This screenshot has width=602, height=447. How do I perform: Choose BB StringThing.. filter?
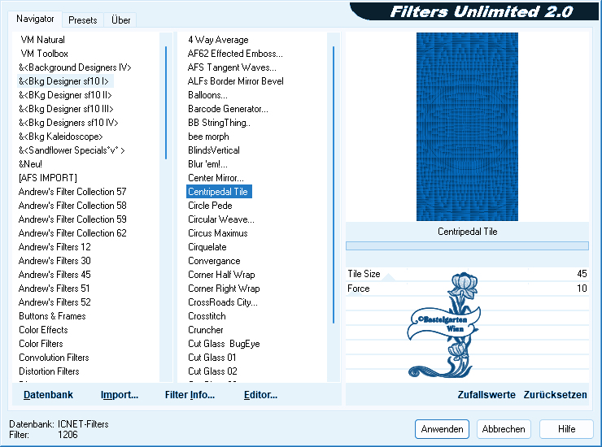pos(219,123)
